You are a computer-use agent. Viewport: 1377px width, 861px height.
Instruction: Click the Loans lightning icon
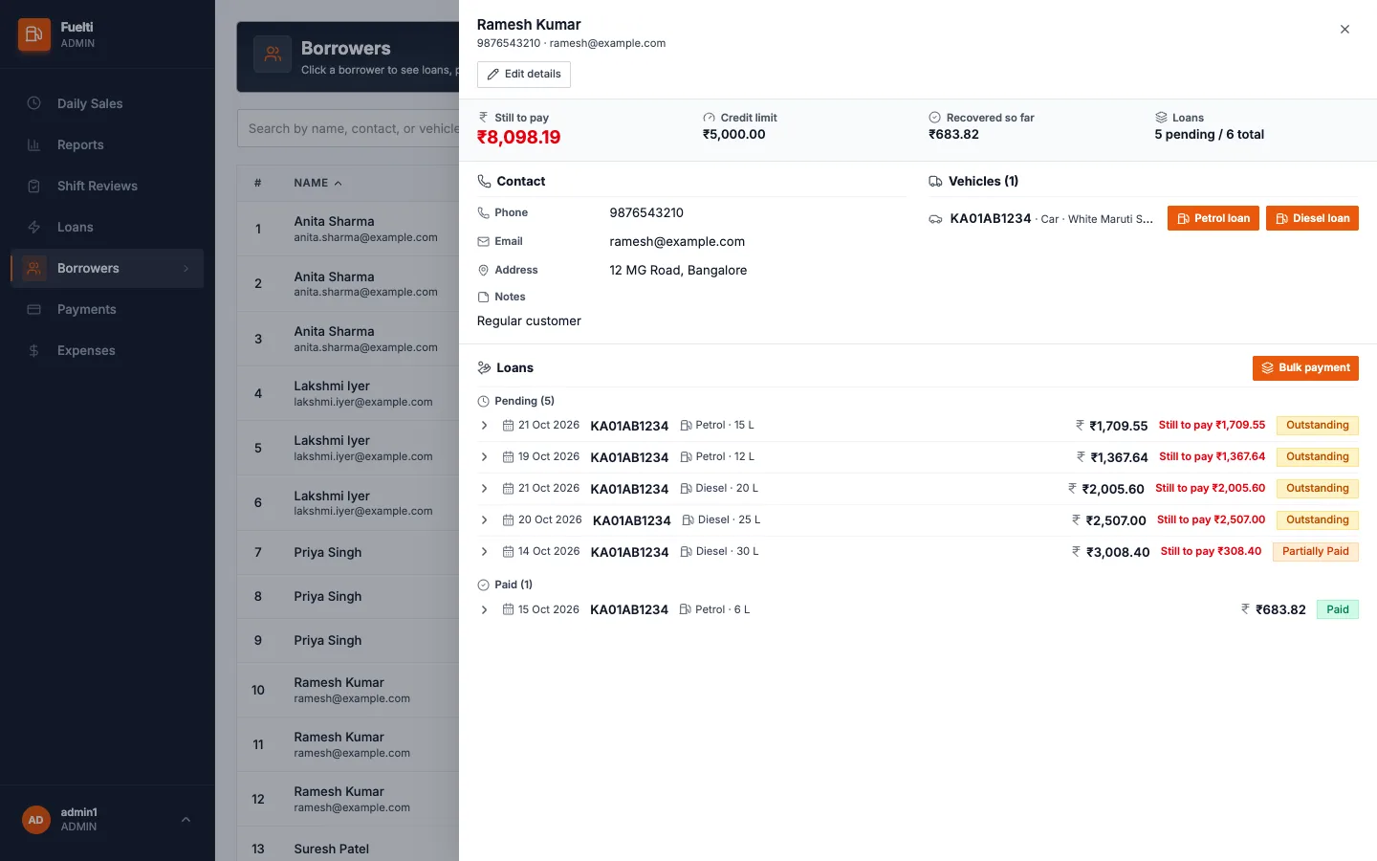pos(33,227)
